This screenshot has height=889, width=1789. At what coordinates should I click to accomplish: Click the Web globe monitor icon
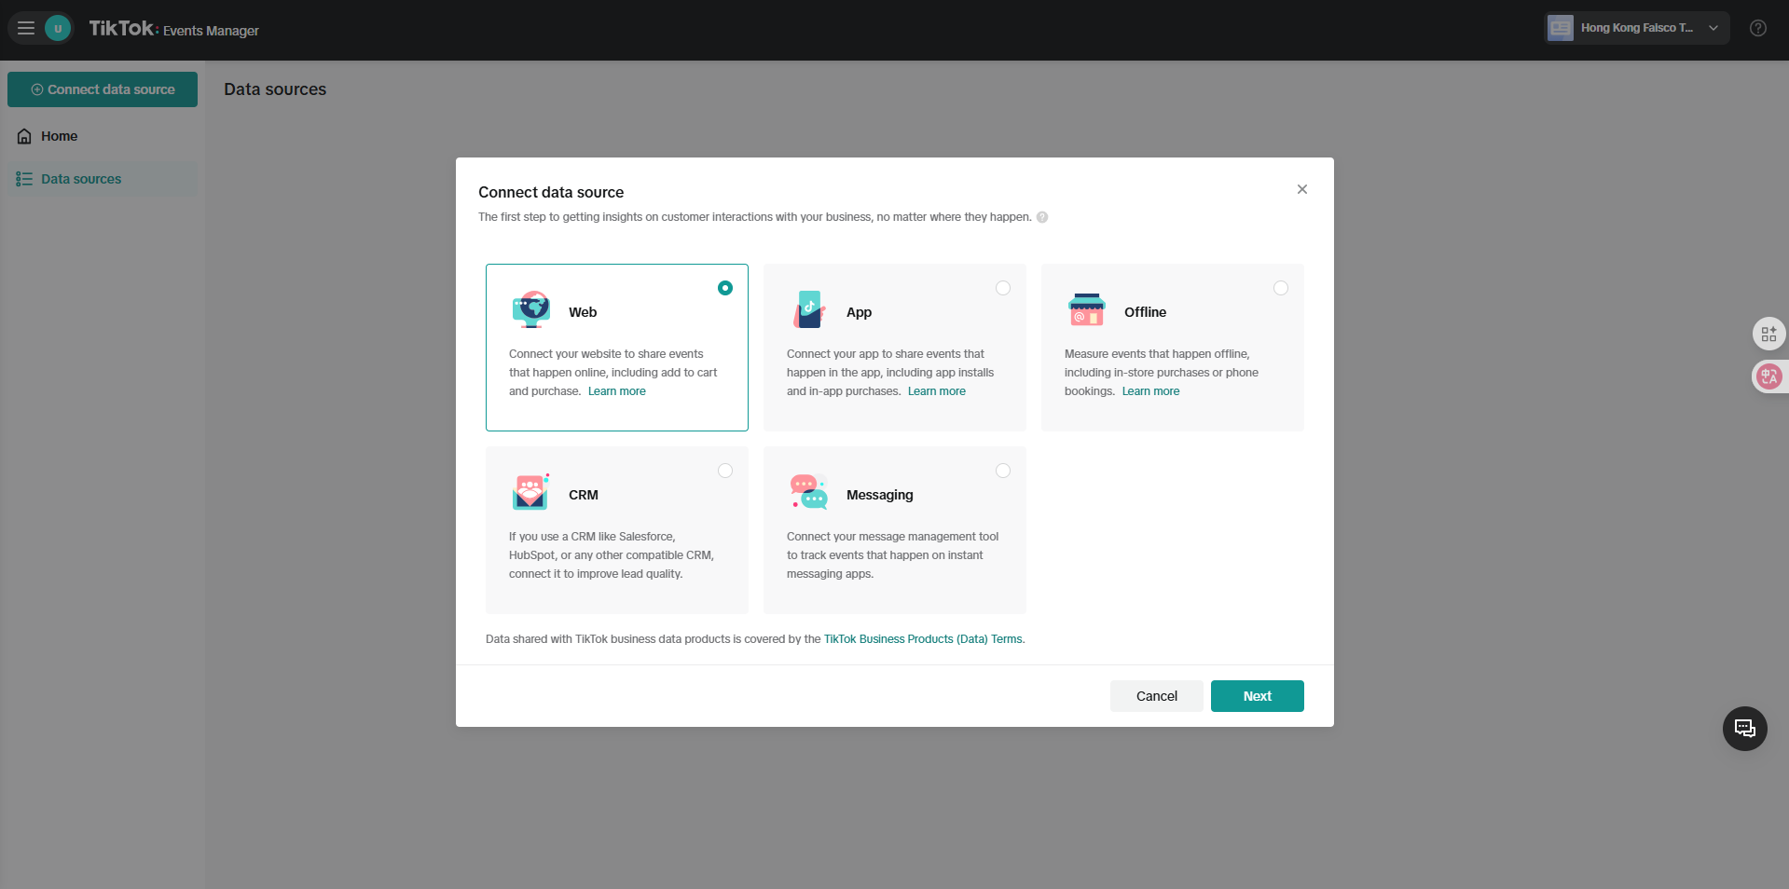(x=530, y=309)
